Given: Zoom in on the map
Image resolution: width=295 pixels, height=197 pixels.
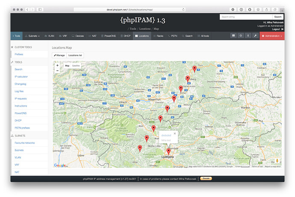Looking at the screenshot, I should [x=57, y=66].
